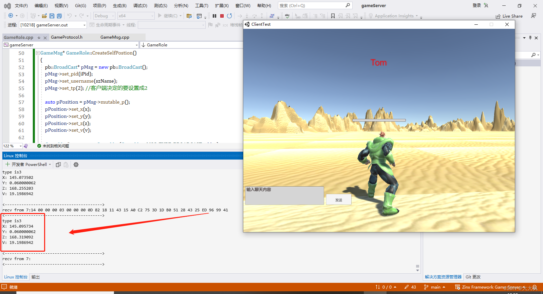This screenshot has height=294, width=543.
Task: Pin the side panel with the pushpin icon
Action: [x=530, y=38]
